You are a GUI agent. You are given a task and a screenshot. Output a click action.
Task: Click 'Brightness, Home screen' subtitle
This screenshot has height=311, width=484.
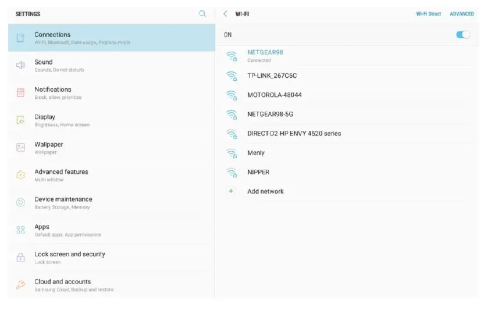[x=62, y=125]
